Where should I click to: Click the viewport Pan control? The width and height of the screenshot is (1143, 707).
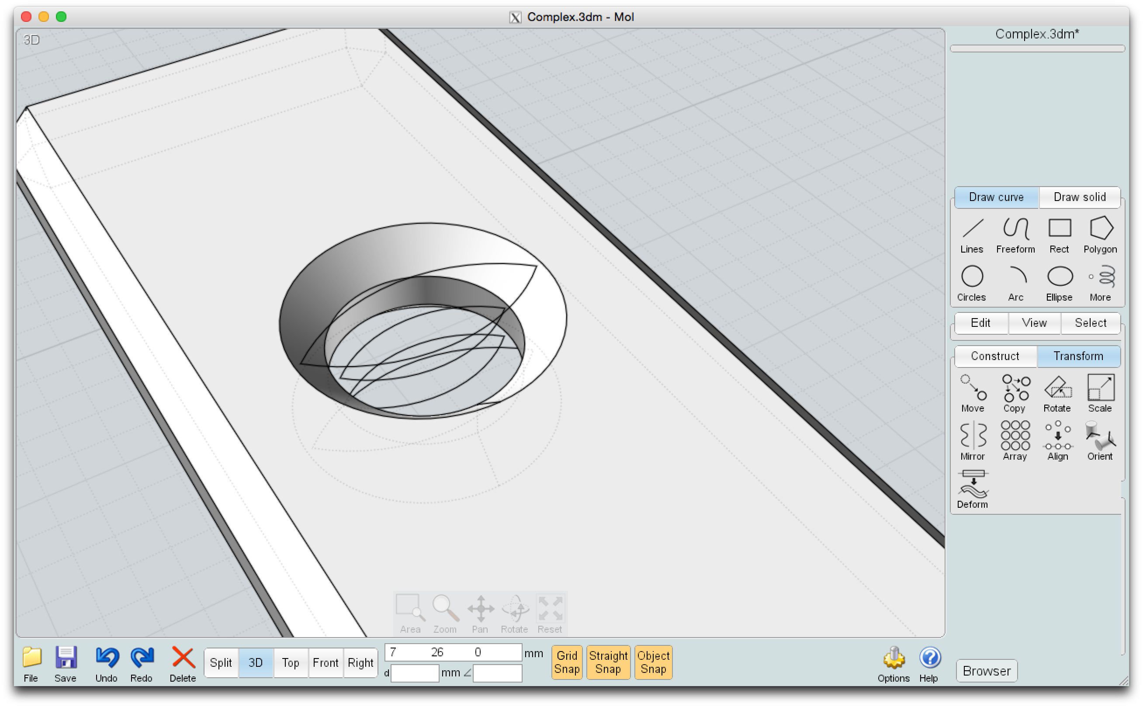click(480, 614)
